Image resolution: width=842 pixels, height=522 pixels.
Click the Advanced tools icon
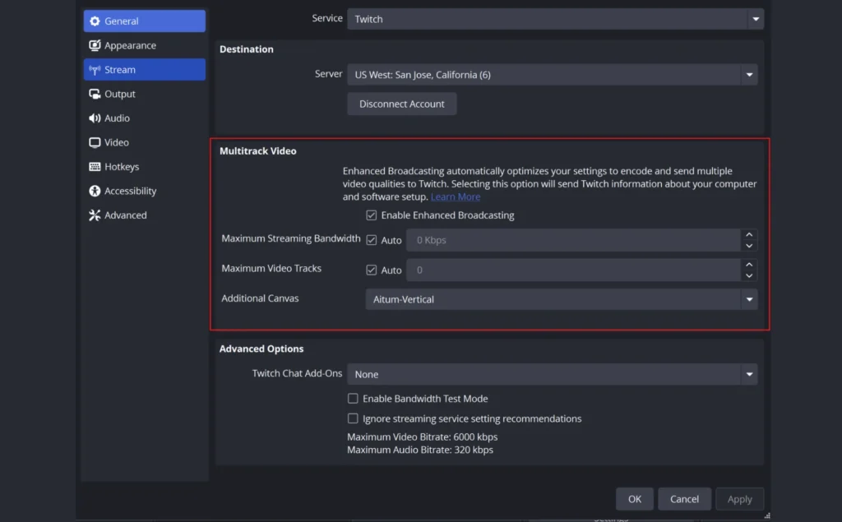(95, 215)
